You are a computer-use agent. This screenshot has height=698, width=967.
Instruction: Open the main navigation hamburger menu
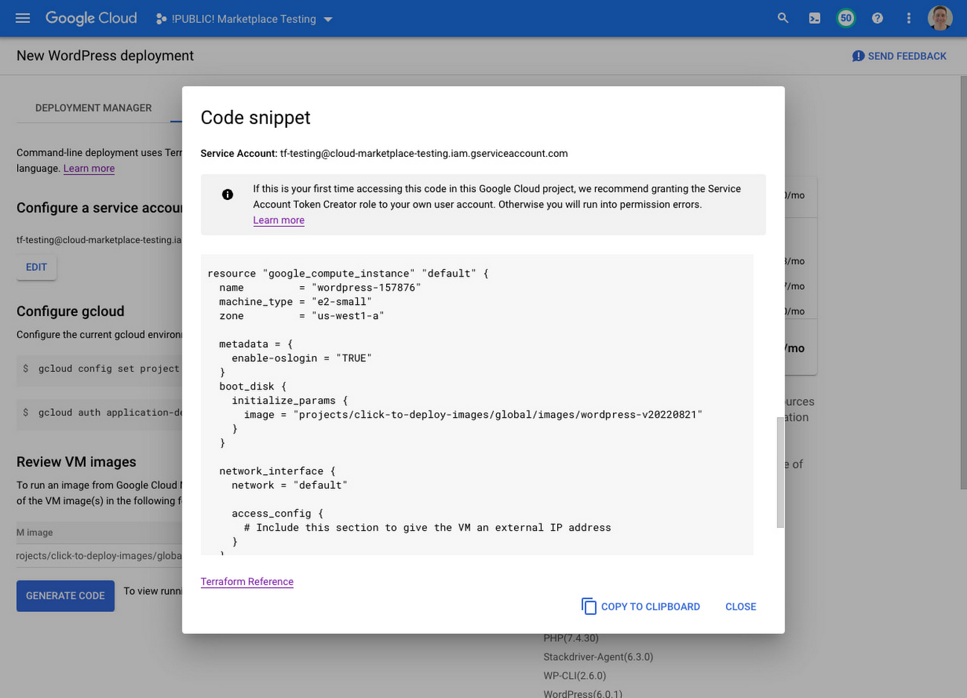click(23, 18)
